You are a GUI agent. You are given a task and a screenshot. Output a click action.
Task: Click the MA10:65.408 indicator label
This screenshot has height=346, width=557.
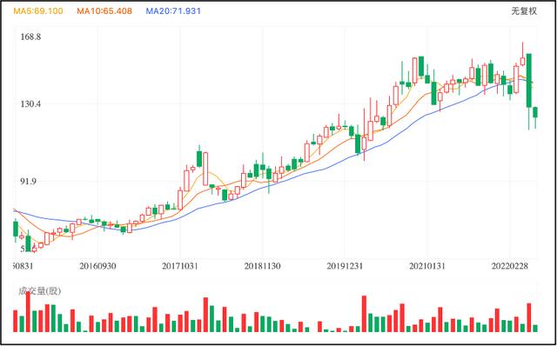coord(104,11)
